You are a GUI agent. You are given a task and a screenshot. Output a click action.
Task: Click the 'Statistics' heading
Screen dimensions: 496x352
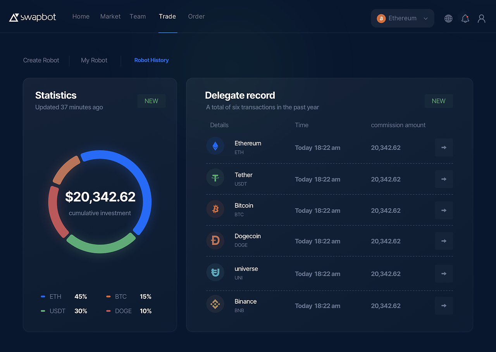(56, 95)
